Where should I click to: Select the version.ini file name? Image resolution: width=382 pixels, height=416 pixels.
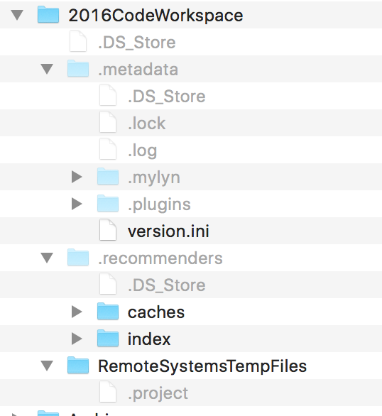click(168, 231)
